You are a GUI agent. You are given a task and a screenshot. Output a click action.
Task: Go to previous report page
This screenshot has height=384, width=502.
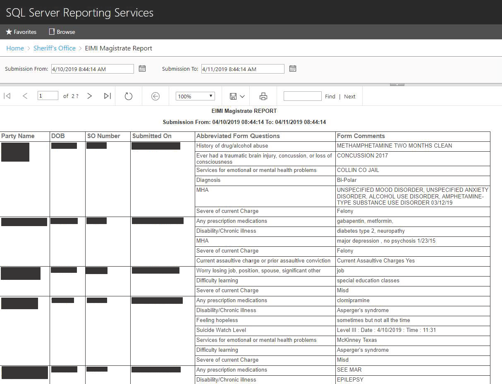pos(25,96)
